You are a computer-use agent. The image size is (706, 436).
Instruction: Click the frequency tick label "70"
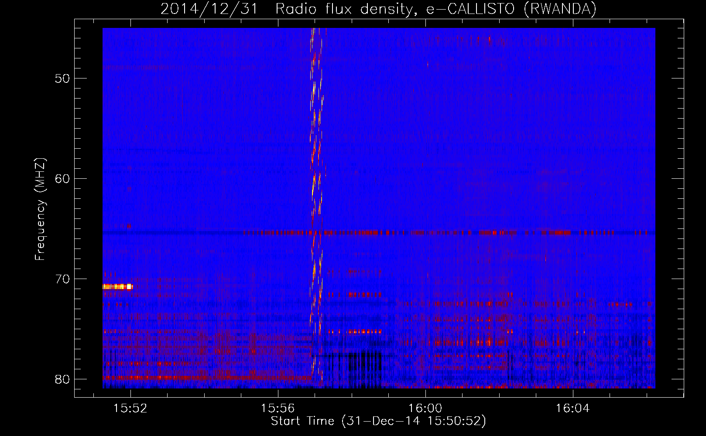tap(62, 279)
